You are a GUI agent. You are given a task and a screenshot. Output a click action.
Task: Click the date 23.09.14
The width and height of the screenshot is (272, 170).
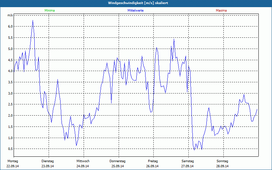click(48, 166)
